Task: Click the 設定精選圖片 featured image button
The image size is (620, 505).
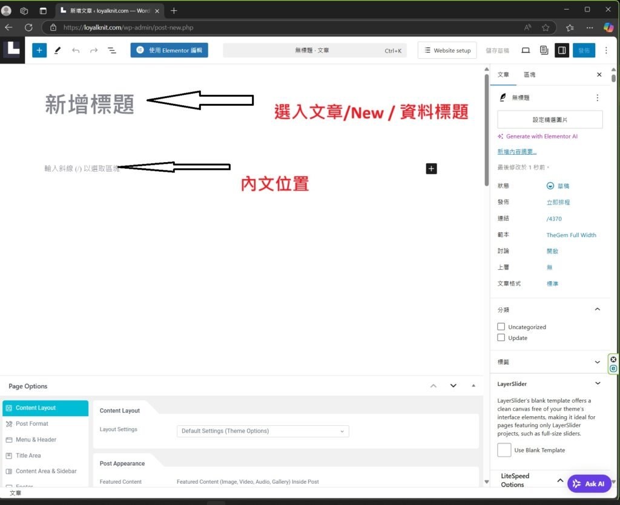Action: [550, 119]
